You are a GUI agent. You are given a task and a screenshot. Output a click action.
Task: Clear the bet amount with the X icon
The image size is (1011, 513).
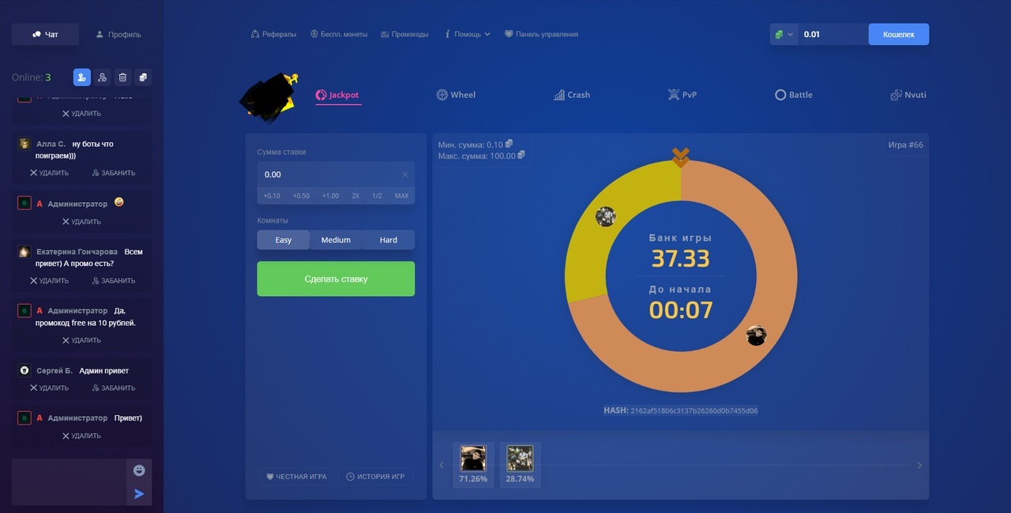click(x=405, y=174)
